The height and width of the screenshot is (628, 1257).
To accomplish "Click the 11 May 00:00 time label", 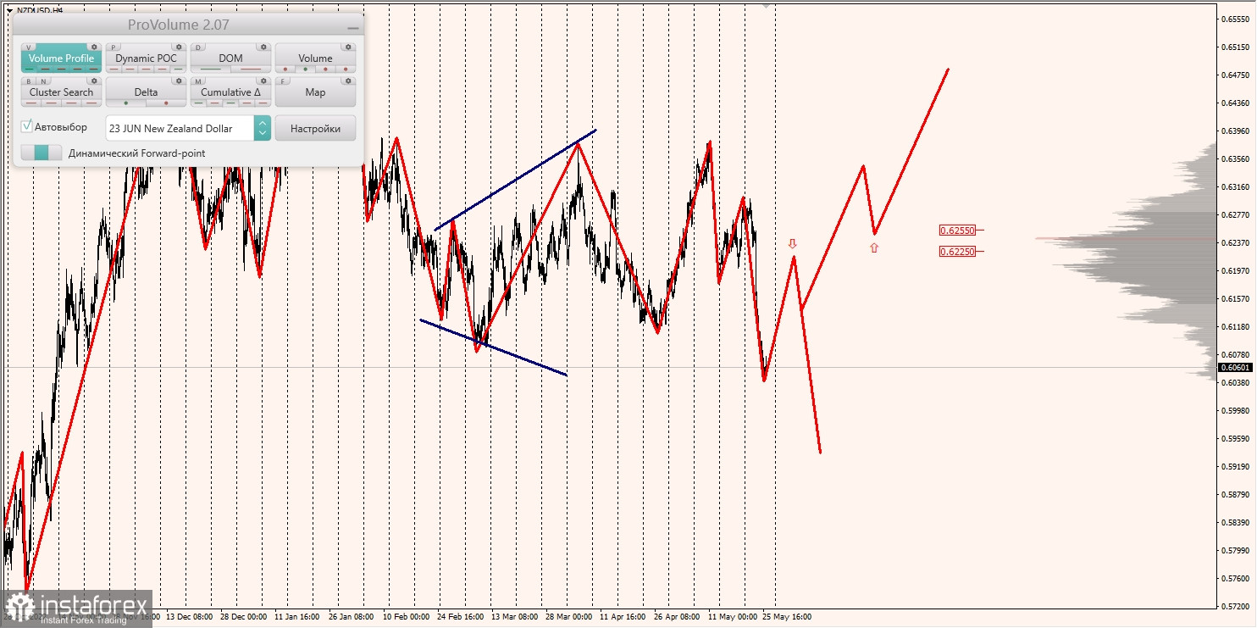I will point(734,617).
